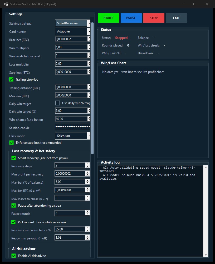This screenshot has width=215, height=264.
Task: Click the Pause rounds spinner
Action: pyautogui.click(x=87, y=213)
